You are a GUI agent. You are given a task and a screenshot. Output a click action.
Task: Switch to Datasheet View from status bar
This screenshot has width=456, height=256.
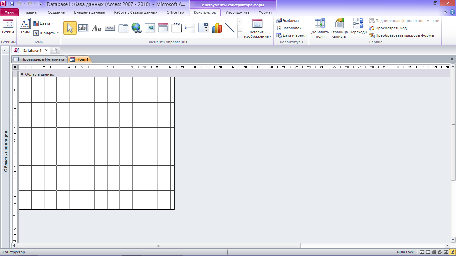428,252
